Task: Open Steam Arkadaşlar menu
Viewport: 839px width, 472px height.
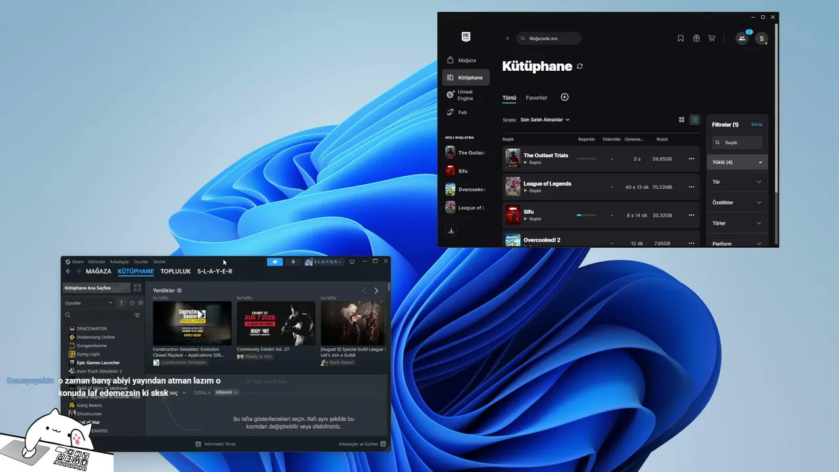Action: point(119,262)
